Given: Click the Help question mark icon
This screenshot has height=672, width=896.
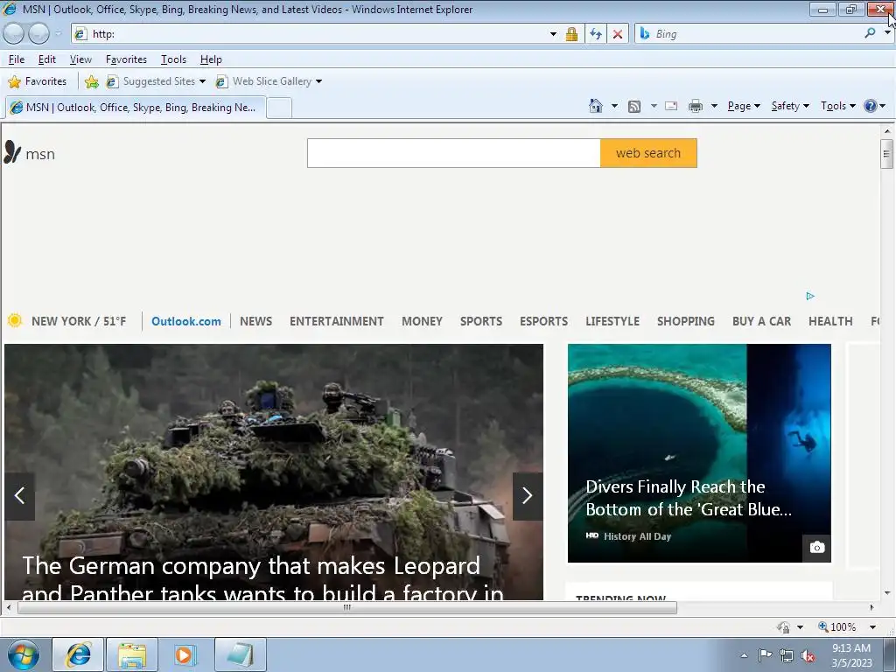Looking at the screenshot, I should 871,106.
